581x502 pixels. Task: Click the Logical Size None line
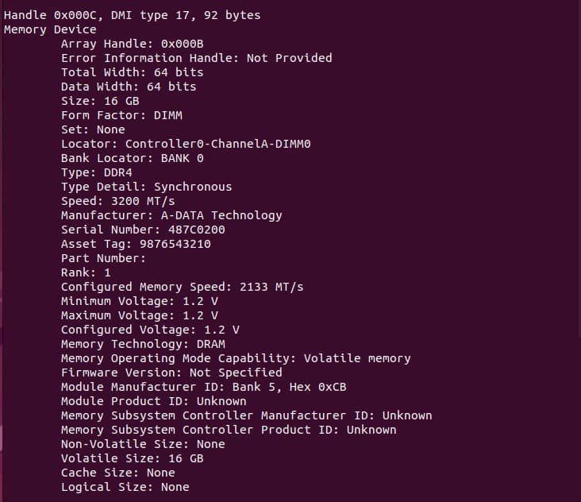125,487
